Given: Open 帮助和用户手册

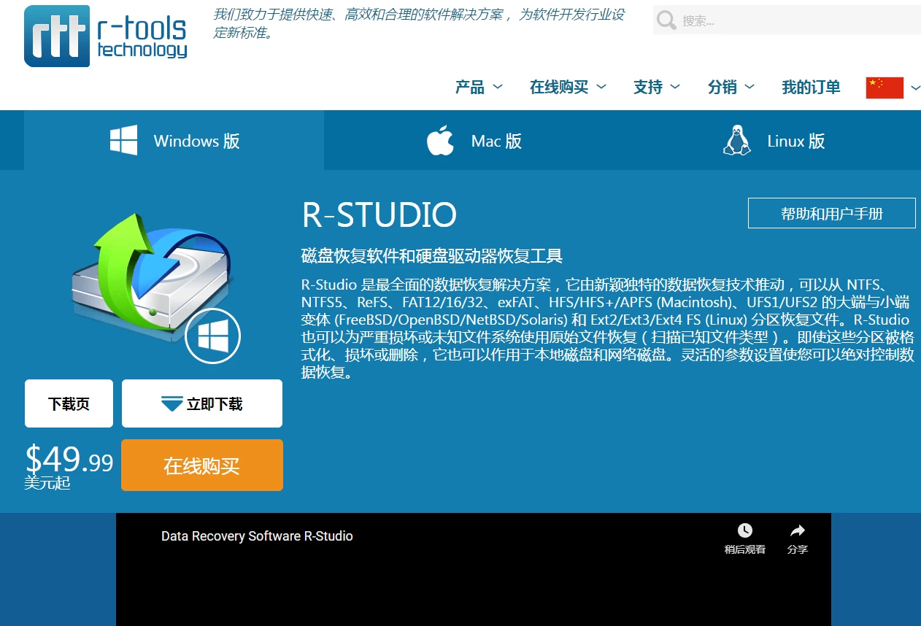Looking at the screenshot, I should click(832, 213).
